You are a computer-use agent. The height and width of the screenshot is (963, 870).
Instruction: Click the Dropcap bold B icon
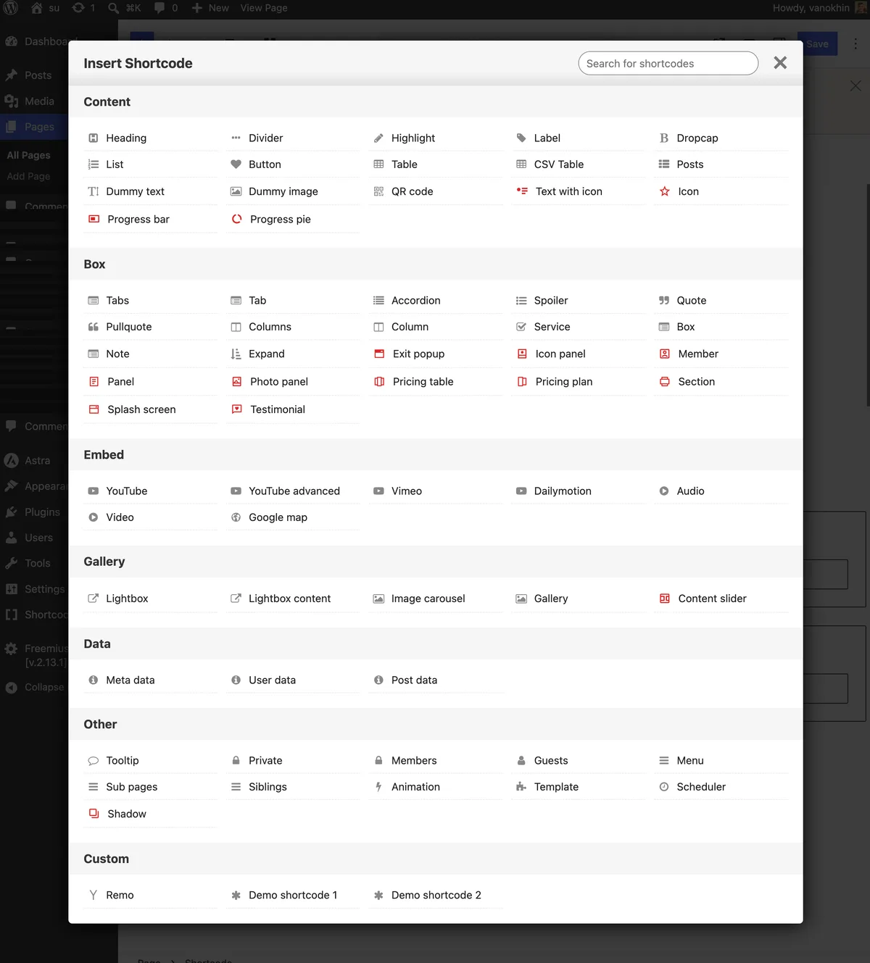tap(664, 138)
